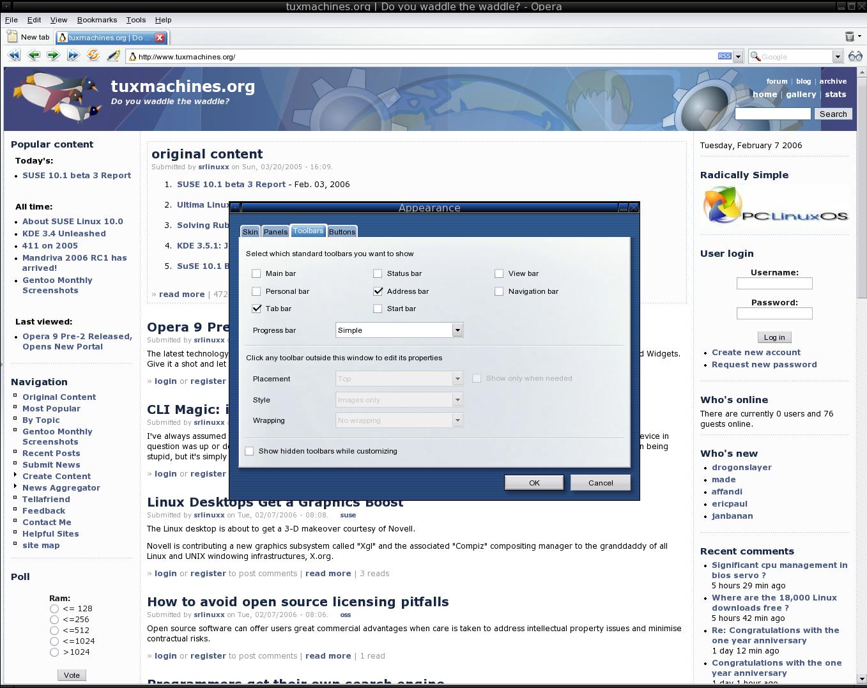The height and width of the screenshot is (688, 867).
Task: Click the site Search button
Action: click(x=833, y=114)
